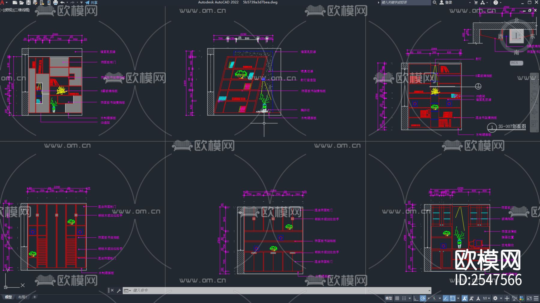Expand the snap mode dropdown arrow

409,298
